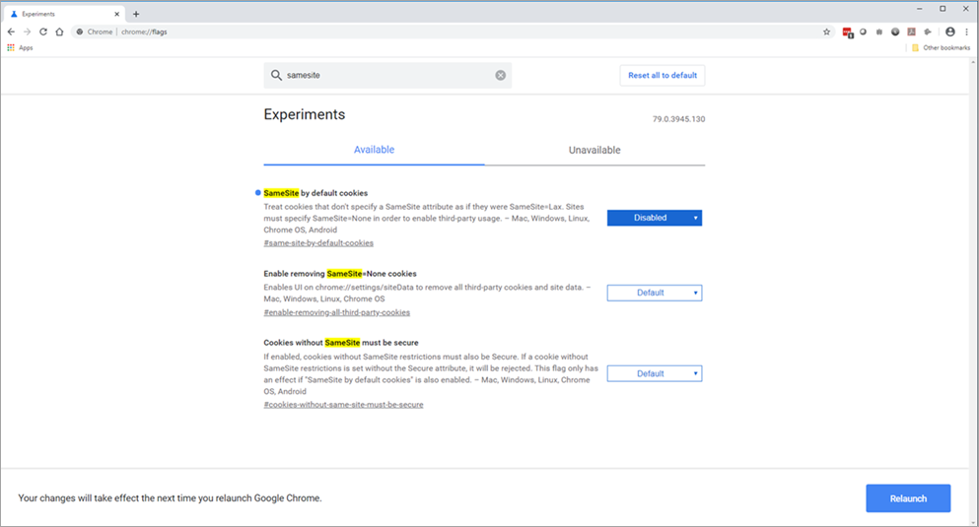Click the Reset all to default button
Image resolution: width=979 pixels, height=527 pixels.
(662, 76)
